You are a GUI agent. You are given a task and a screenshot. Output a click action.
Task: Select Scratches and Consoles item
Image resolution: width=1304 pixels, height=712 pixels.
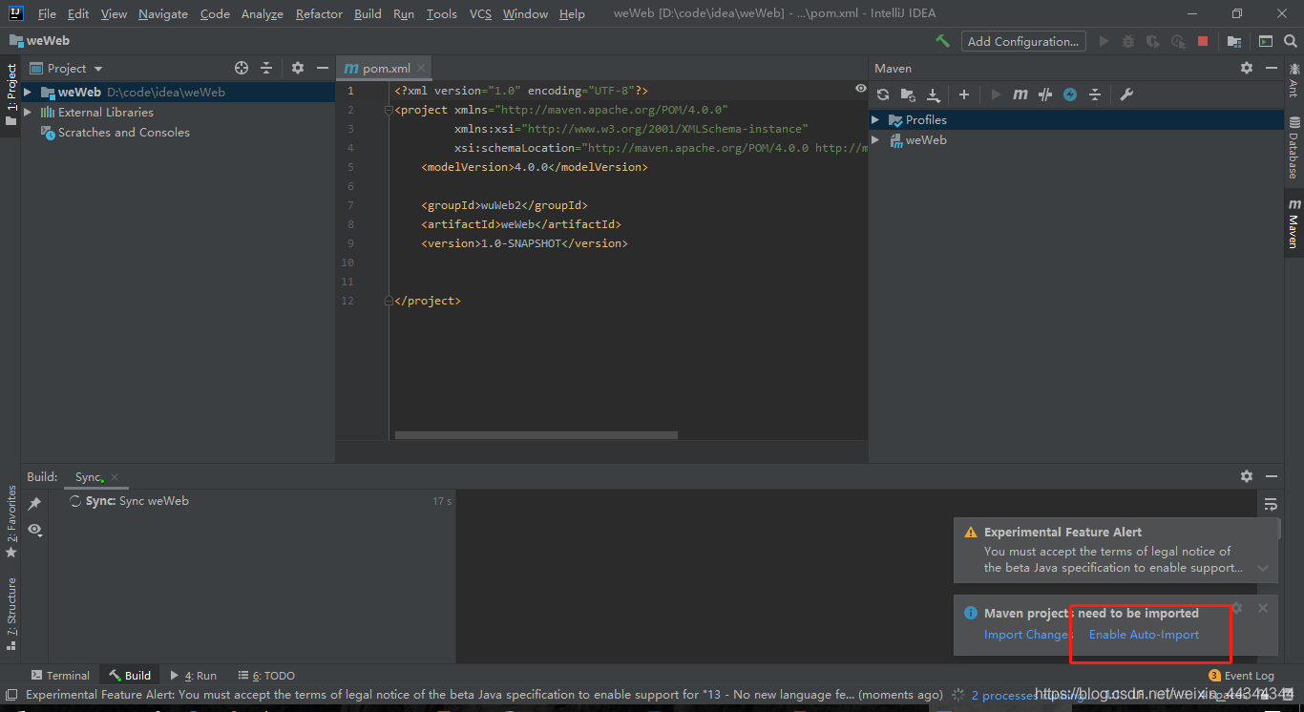coord(123,133)
